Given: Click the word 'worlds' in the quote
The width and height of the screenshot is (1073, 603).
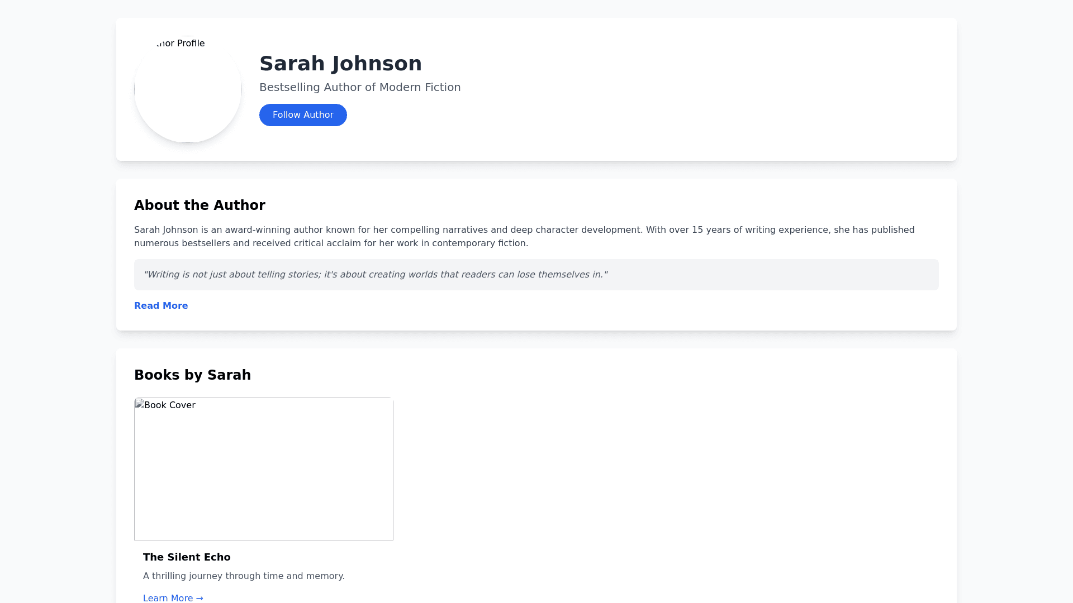Looking at the screenshot, I should click(x=422, y=275).
